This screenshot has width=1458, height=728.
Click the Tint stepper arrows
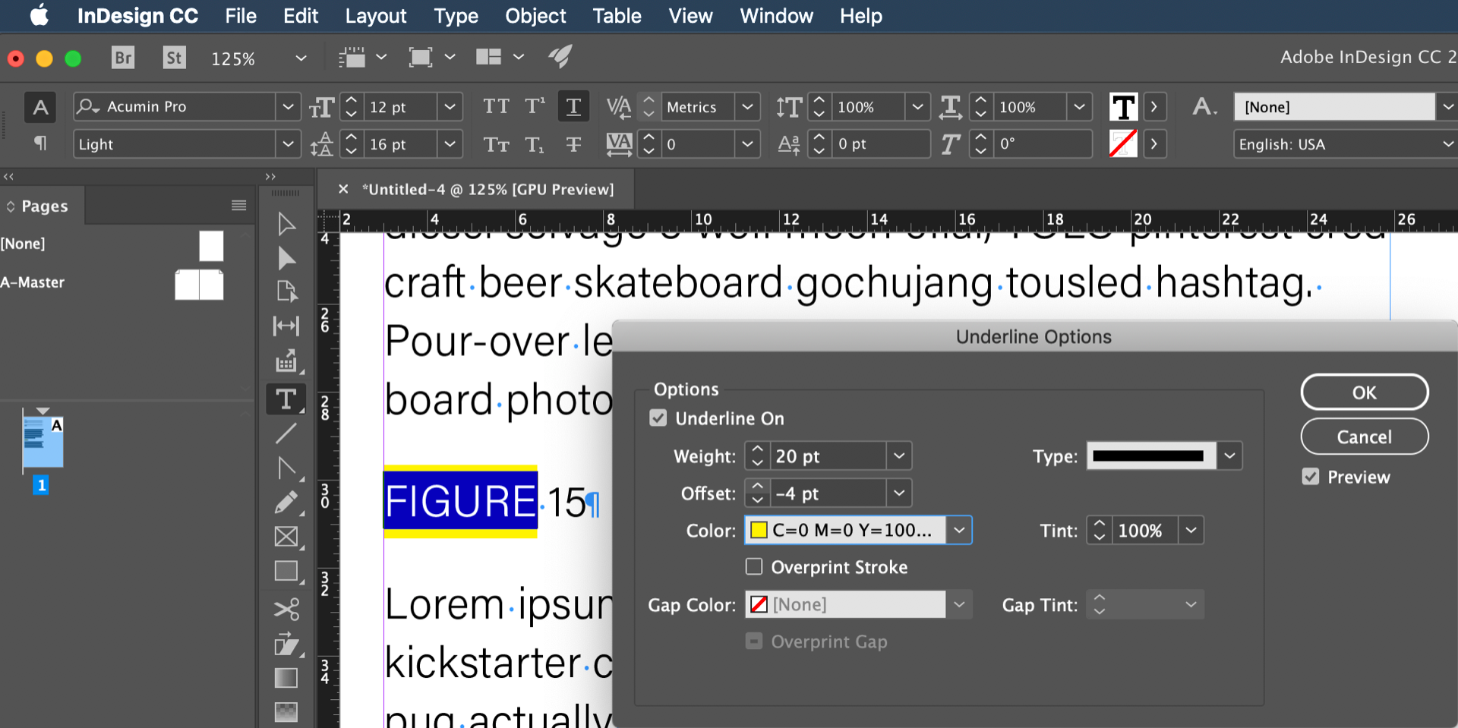pyautogui.click(x=1100, y=531)
